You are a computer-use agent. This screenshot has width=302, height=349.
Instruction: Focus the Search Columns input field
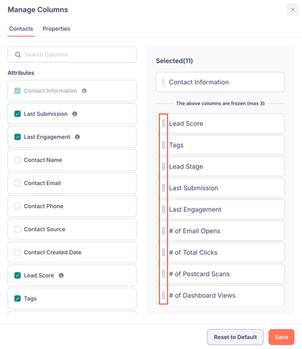point(72,54)
